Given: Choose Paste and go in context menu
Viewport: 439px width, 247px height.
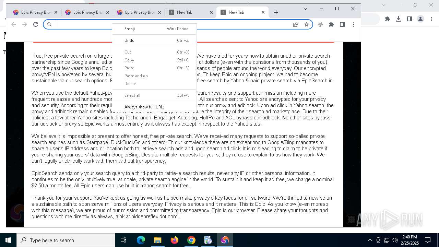Looking at the screenshot, I should click(154, 76).
